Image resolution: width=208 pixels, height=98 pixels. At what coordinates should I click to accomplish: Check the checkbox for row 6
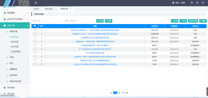[35, 49]
